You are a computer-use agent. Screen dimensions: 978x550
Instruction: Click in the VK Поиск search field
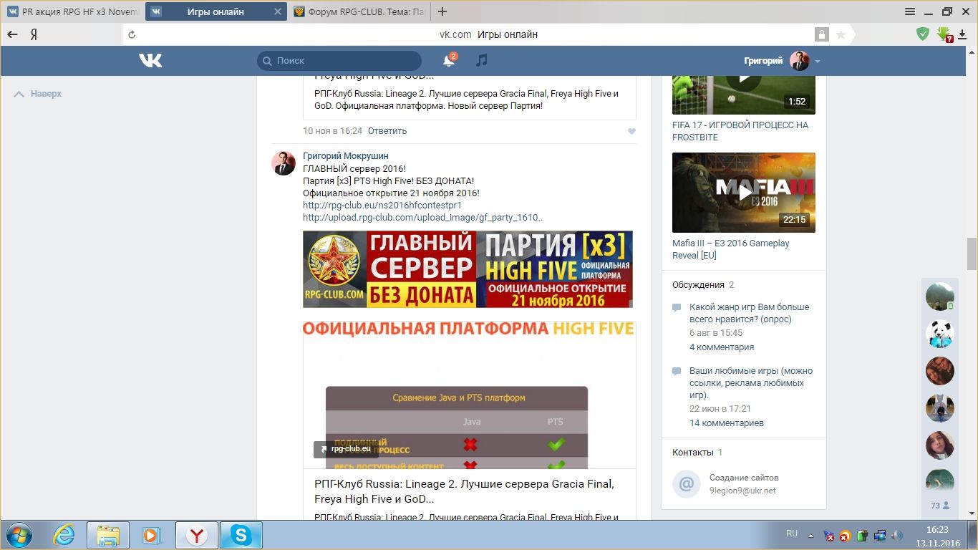click(x=339, y=61)
